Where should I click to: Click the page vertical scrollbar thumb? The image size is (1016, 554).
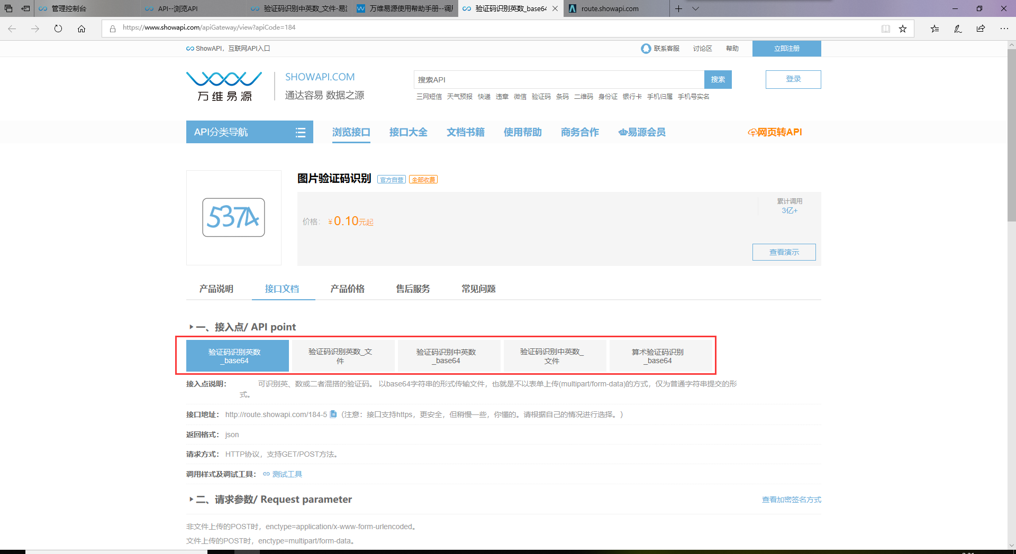point(1011,135)
